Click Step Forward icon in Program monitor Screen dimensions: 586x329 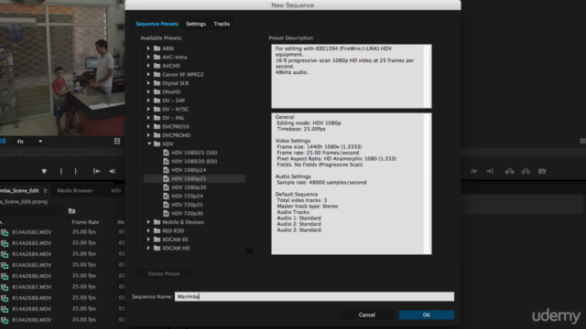point(474,171)
